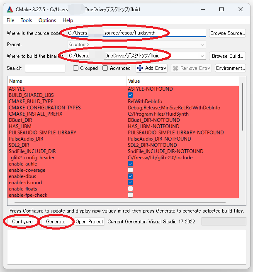Click the Open Project button
Image resolution: width=253 pixels, height=272 pixels.
pos(90,222)
